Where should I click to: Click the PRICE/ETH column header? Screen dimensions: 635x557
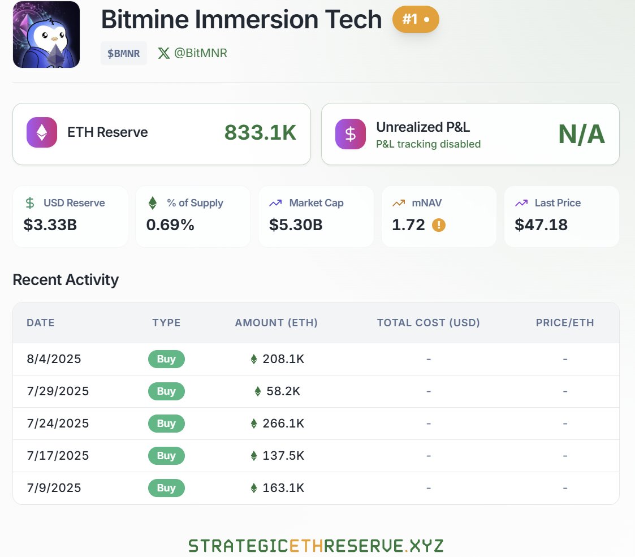(565, 323)
